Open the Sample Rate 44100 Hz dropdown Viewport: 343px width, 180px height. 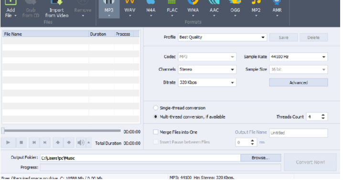click(x=299, y=57)
